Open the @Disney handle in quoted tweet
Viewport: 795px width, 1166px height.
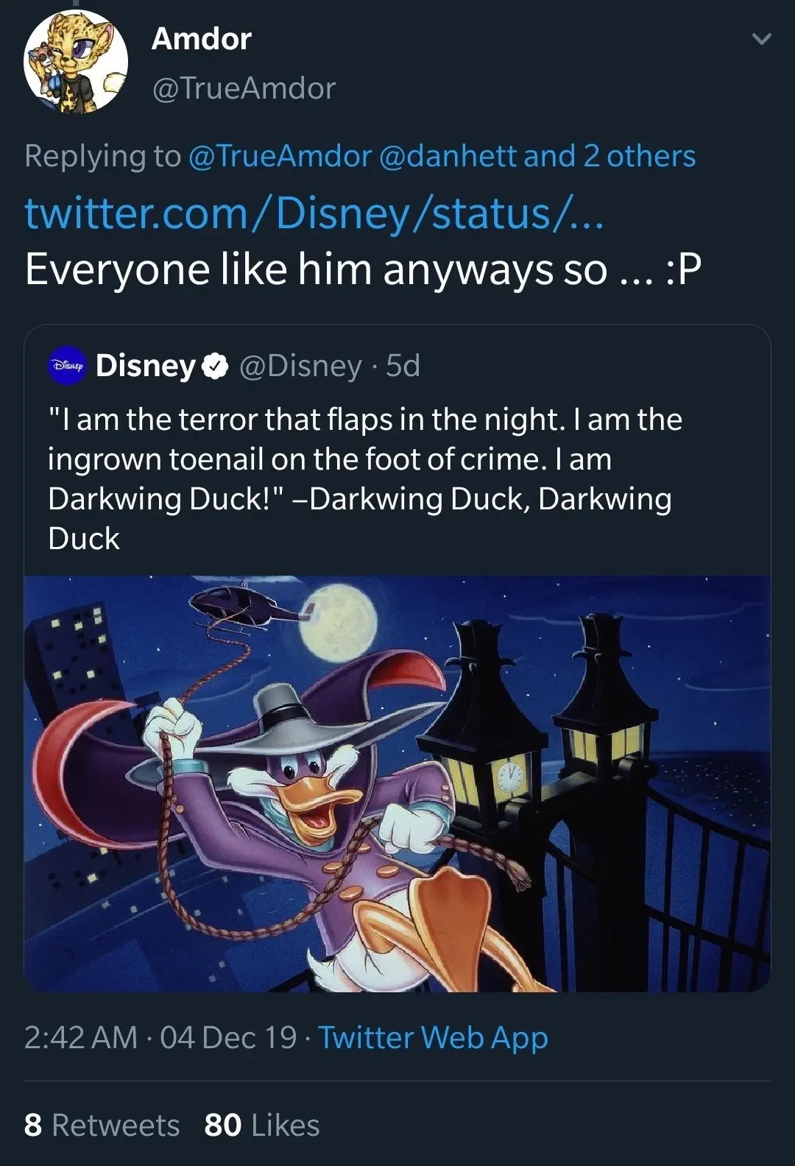point(301,365)
